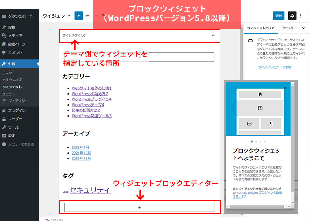Open the 2021年11月 archive link
309x221 pixels.
click(x=81, y=158)
